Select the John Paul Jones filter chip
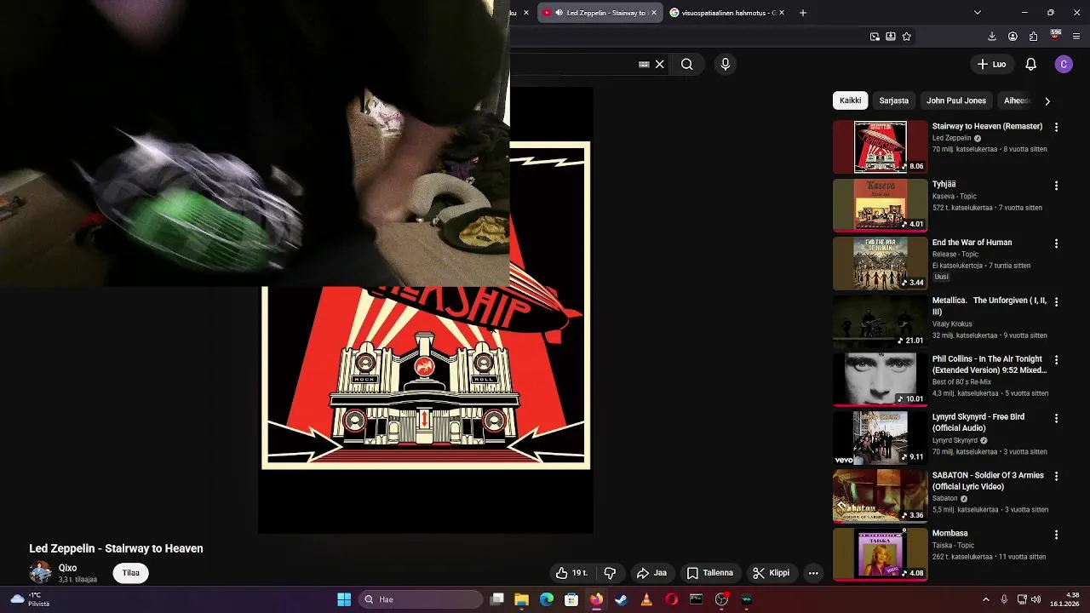1090x613 pixels. click(955, 100)
